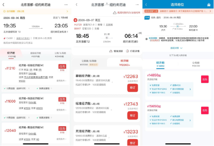Switch to business class tab in right panel

196,64
